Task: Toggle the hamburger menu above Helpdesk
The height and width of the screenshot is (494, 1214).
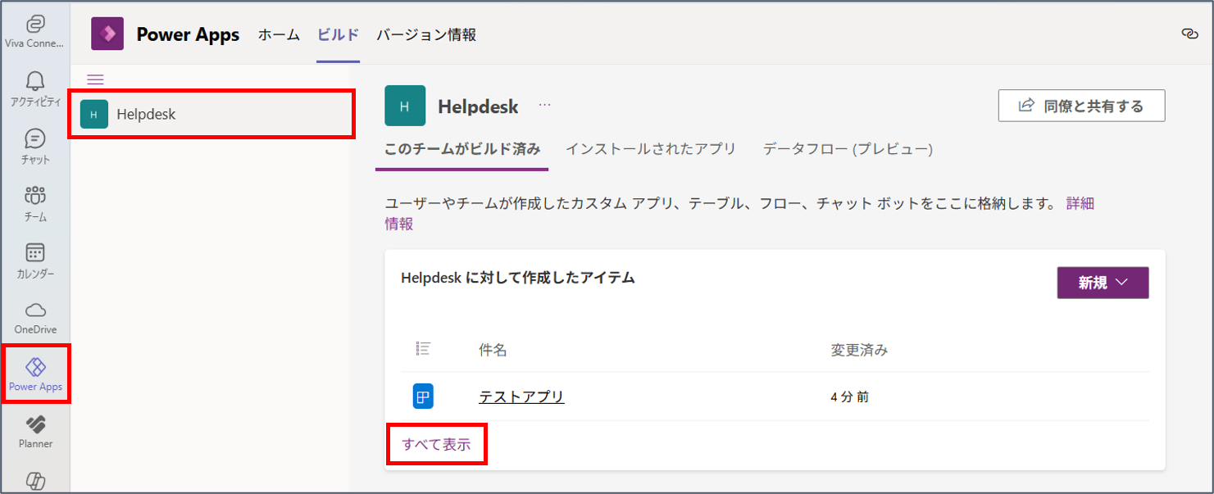Action: [95, 79]
